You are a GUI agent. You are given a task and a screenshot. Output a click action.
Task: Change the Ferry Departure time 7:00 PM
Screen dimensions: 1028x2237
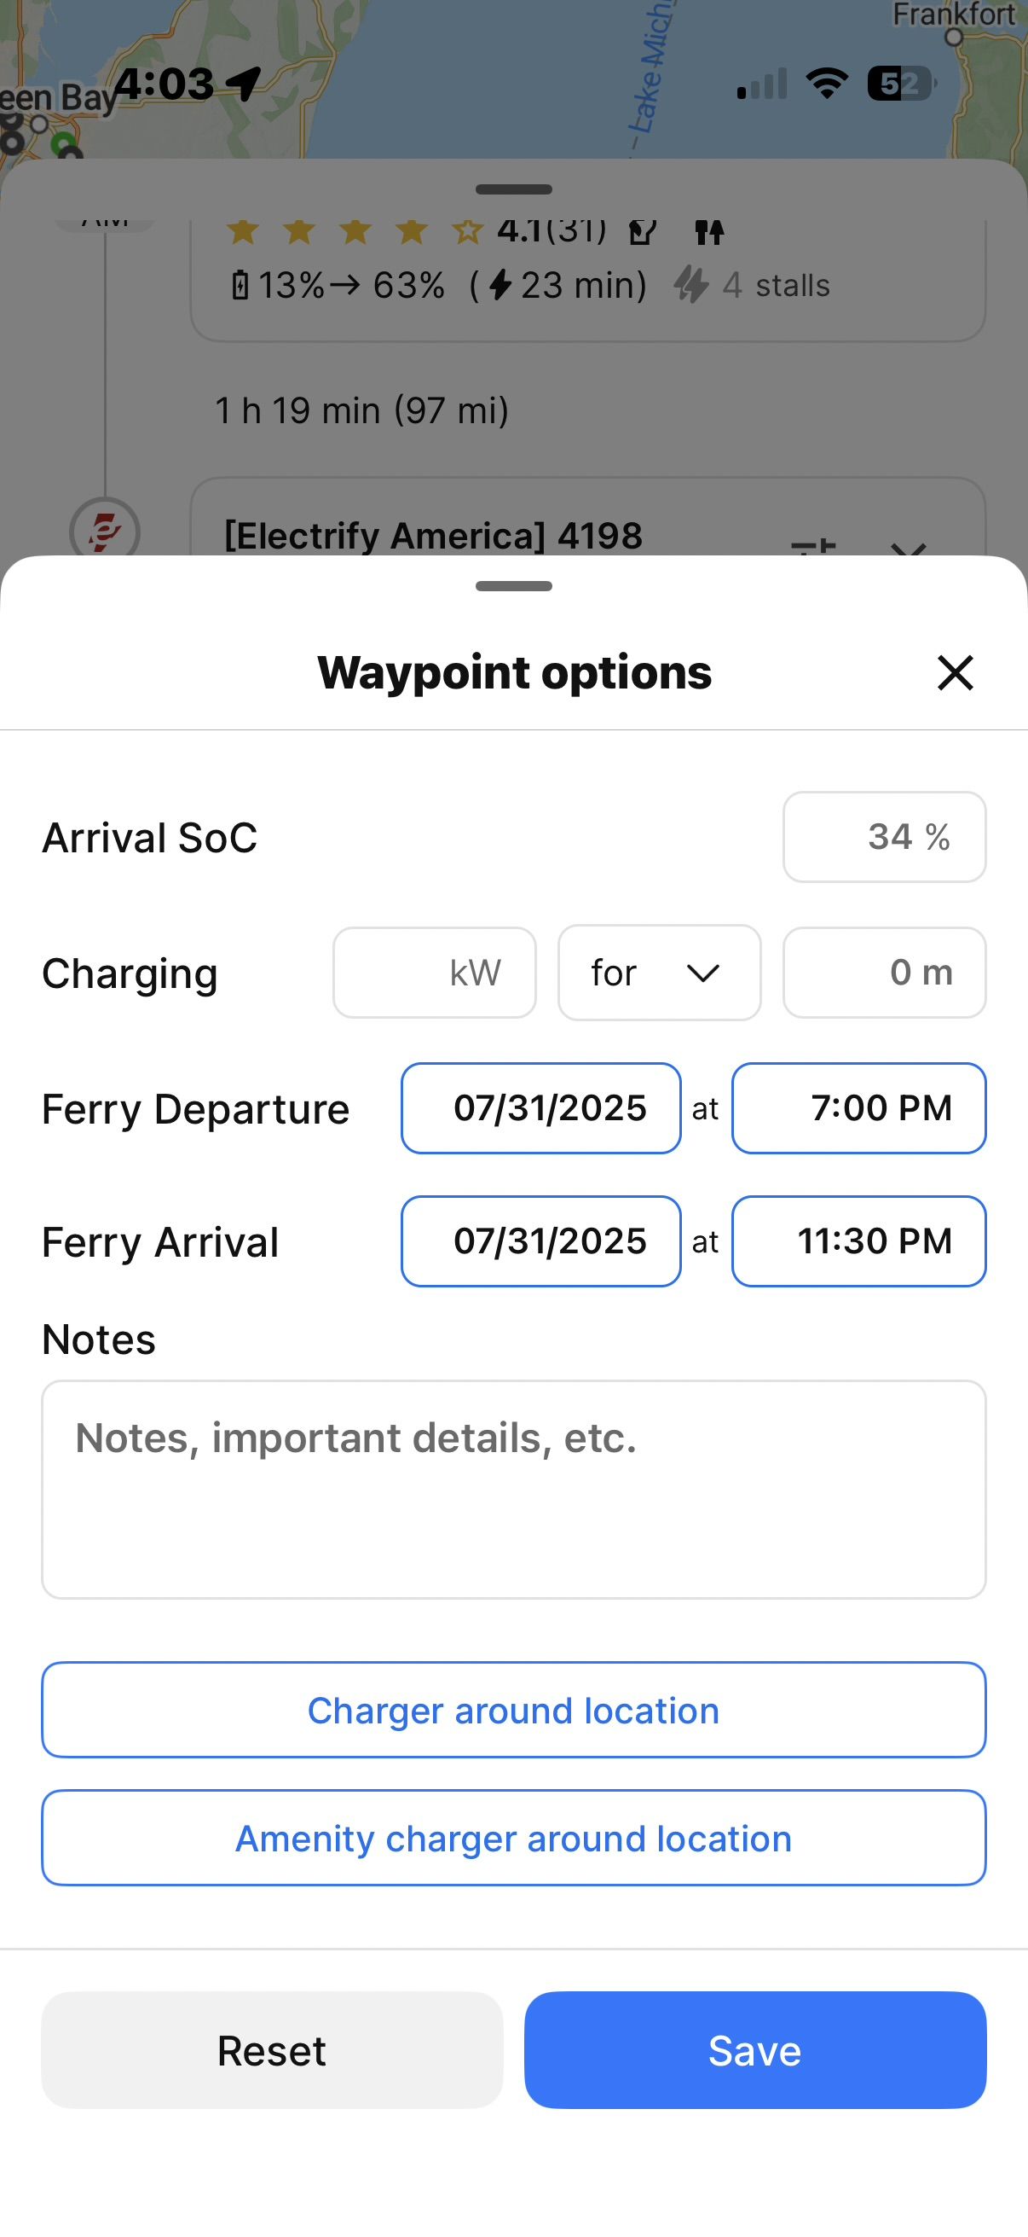(859, 1108)
